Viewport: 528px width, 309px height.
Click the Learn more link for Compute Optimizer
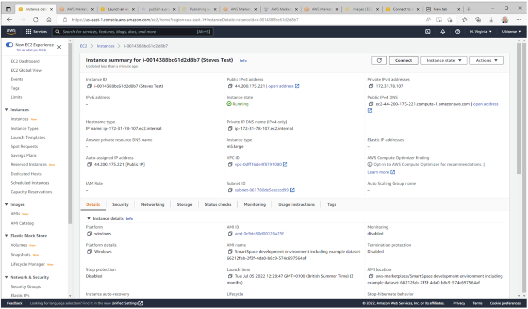tap(378, 172)
